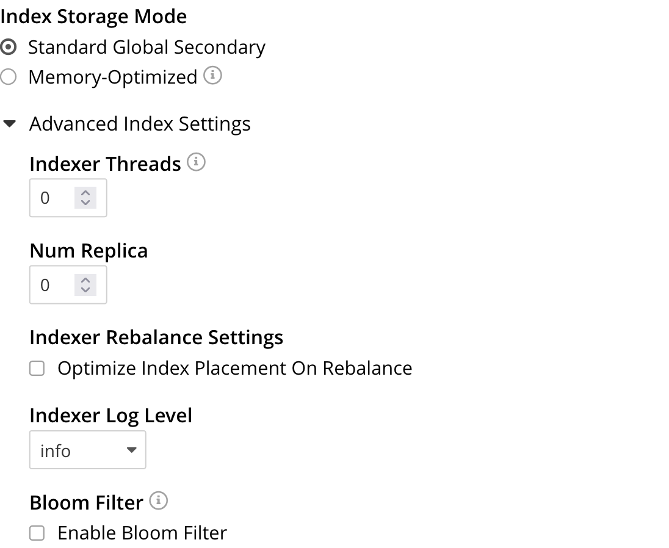Viewport: 669px width, 548px height.
Task: Select Memory-Optimized storage mode
Action: point(9,76)
